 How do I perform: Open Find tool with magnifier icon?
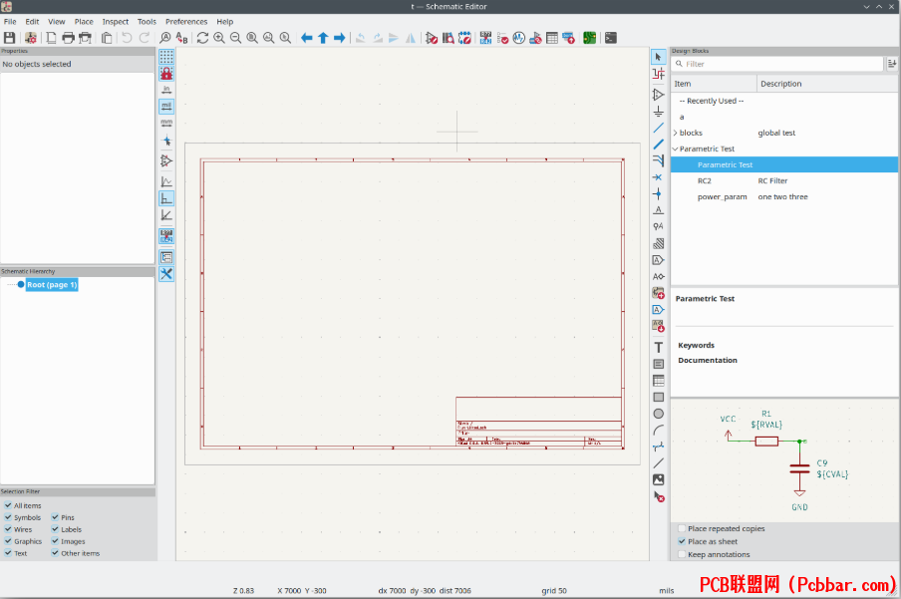164,38
